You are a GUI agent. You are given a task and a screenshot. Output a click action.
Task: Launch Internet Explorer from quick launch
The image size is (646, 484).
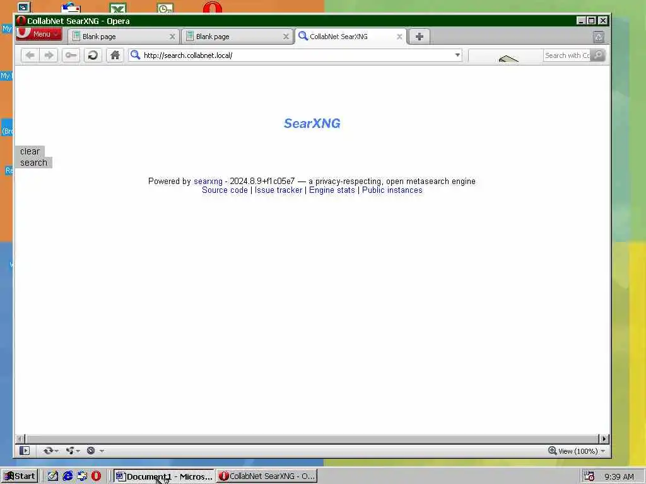coord(68,476)
